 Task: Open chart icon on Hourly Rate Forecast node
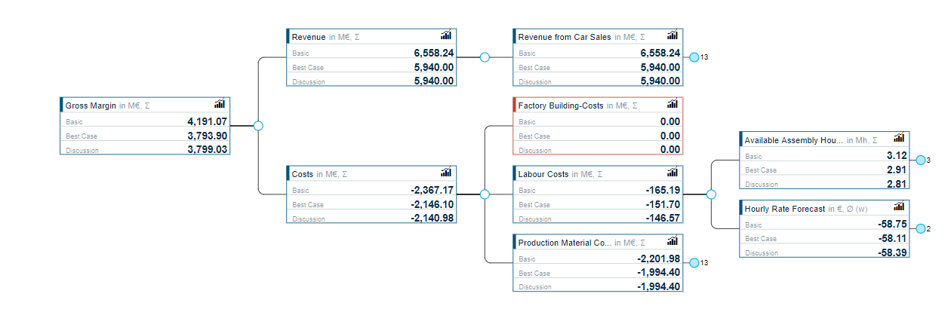(899, 207)
